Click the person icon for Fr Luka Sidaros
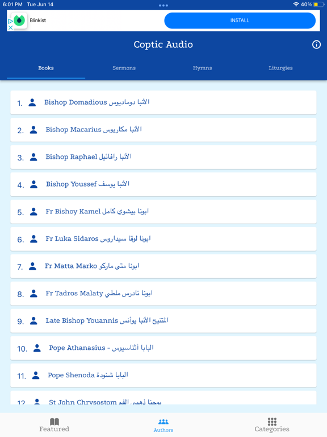This screenshot has width=327, height=437. click(33, 239)
